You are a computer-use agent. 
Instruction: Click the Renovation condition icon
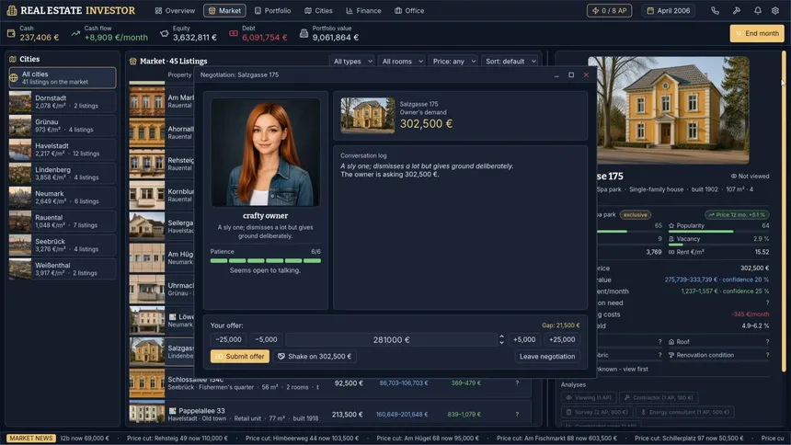[x=671, y=355]
